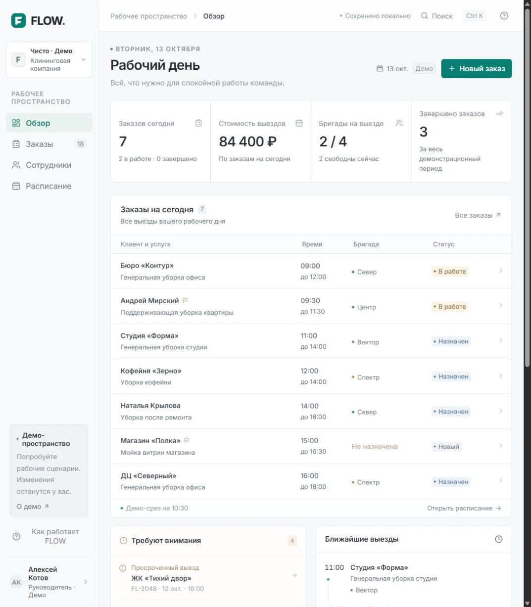Click the Новый status badge
The width and height of the screenshot is (531, 607).
point(446,447)
